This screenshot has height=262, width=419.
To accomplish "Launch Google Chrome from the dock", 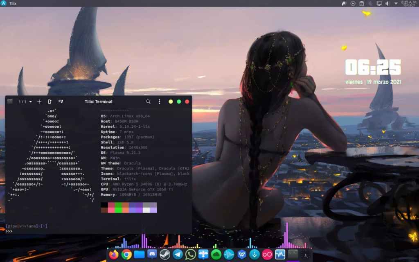I will pyautogui.click(x=126, y=255).
